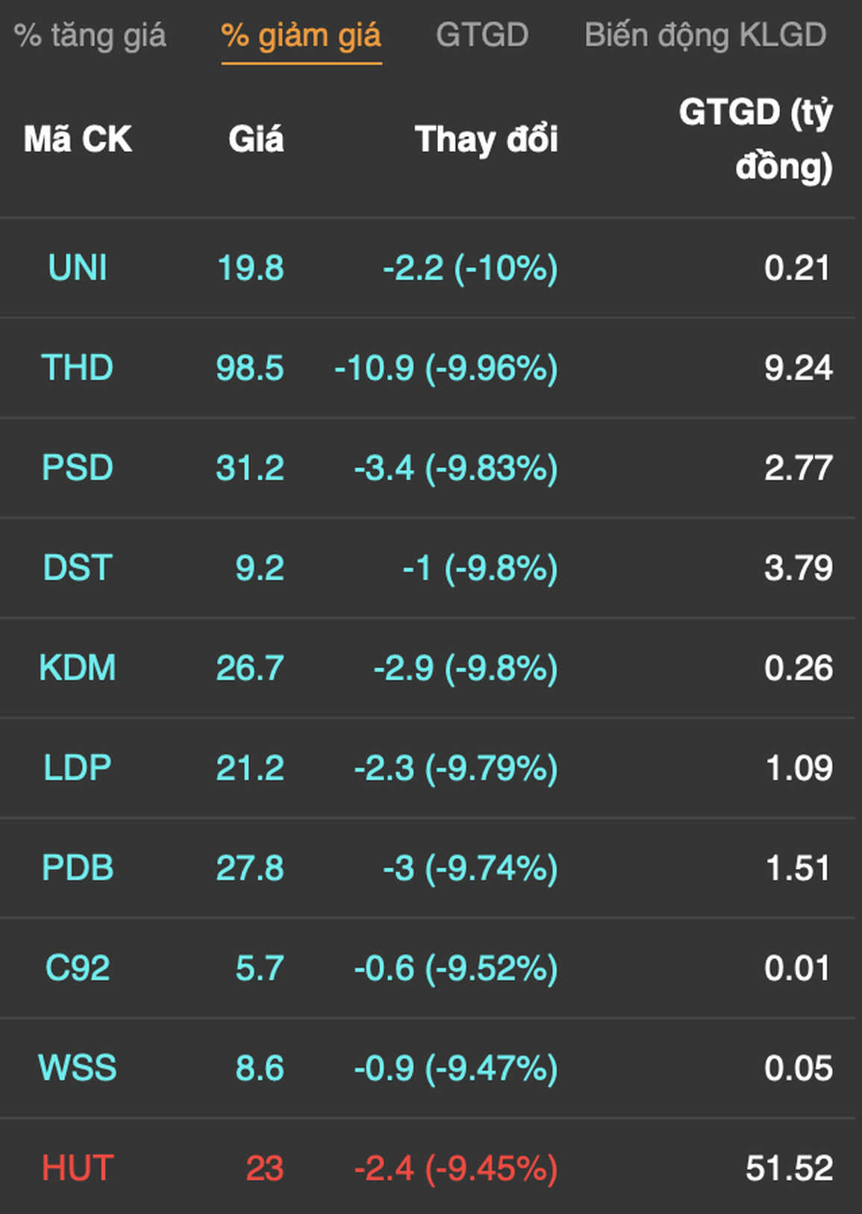Switch to the % tăng giá tab
Image resolution: width=862 pixels, height=1214 pixels.
[x=90, y=35]
